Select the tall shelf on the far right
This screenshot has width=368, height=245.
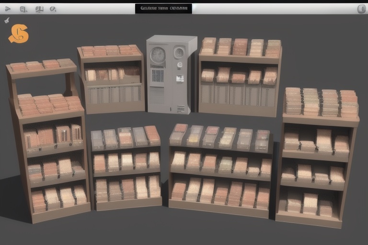[x=319, y=158]
